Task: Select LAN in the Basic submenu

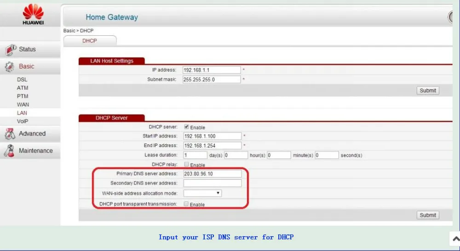Action: tap(22, 113)
